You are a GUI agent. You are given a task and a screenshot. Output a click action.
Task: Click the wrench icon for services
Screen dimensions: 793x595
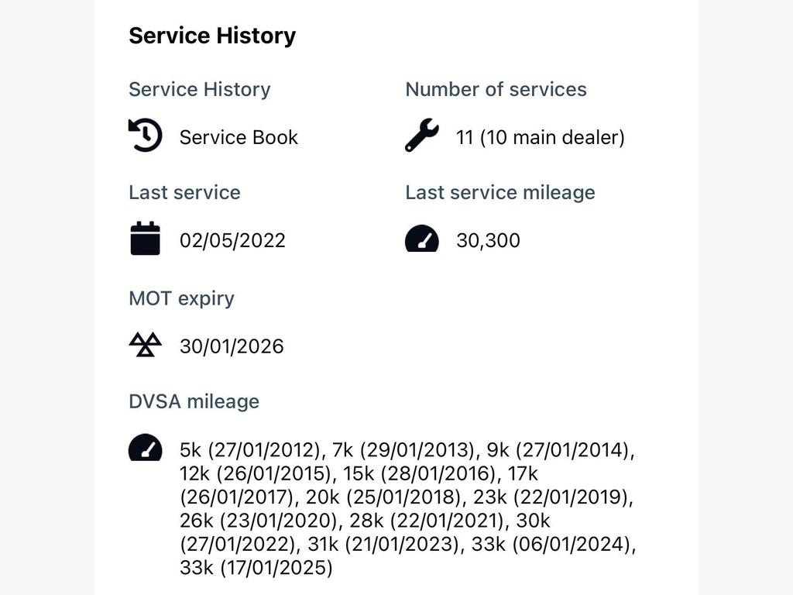(x=422, y=135)
